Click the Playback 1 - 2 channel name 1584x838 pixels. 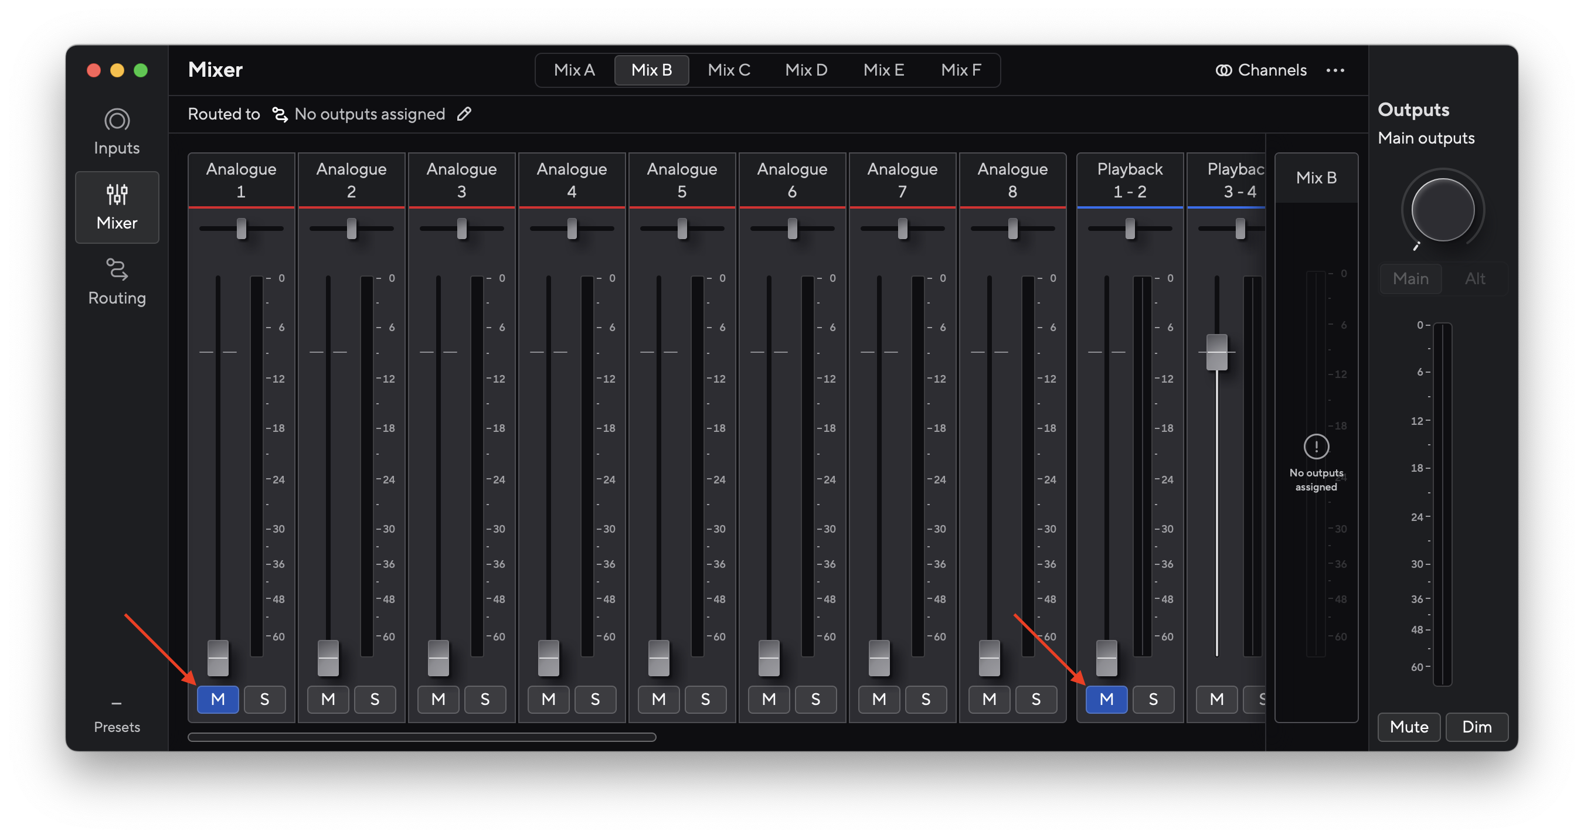(1130, 180)
